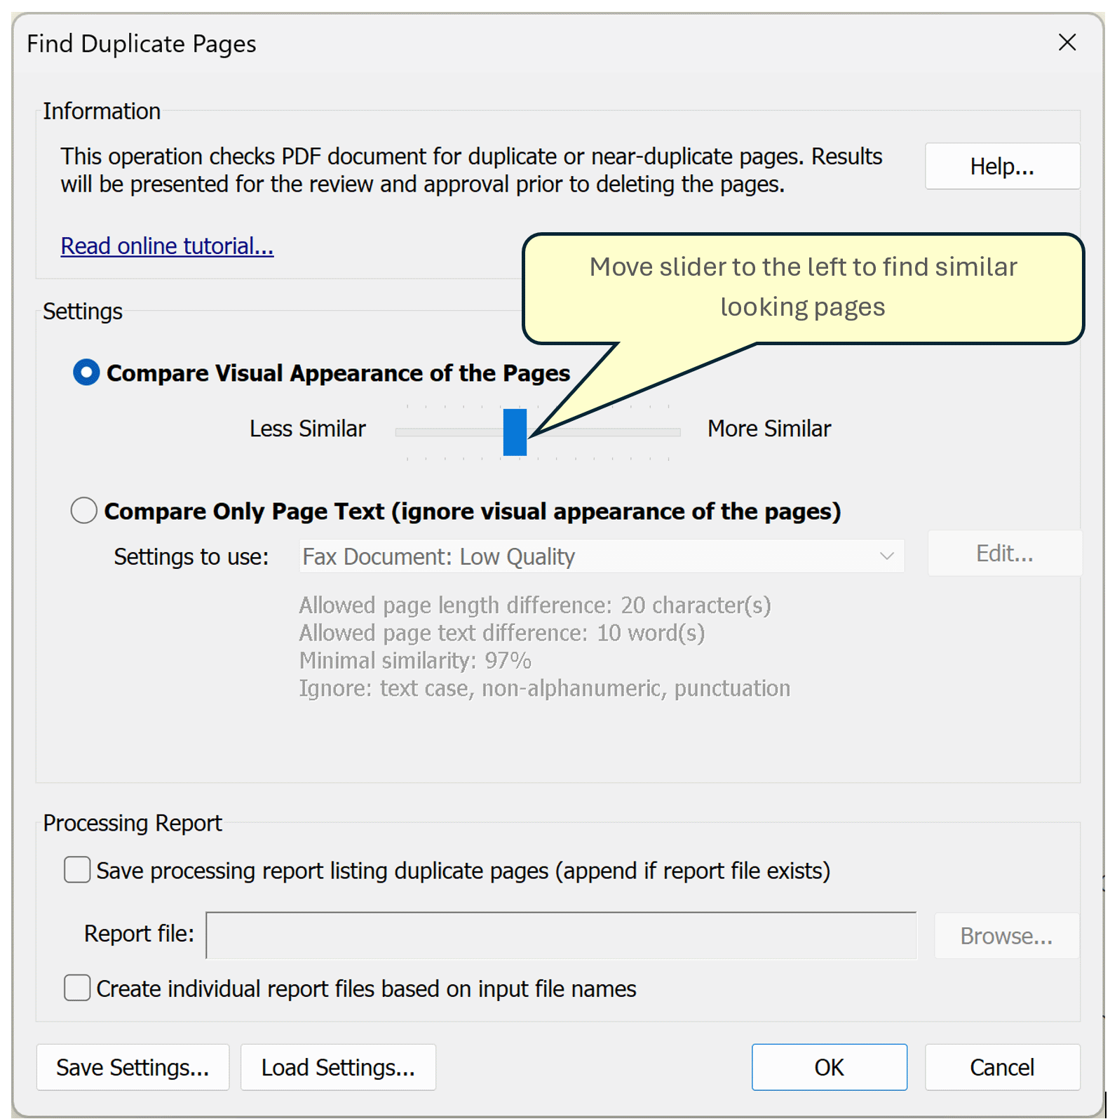
Task: Click Save Settings... button
Action: tap(133, 1067)
